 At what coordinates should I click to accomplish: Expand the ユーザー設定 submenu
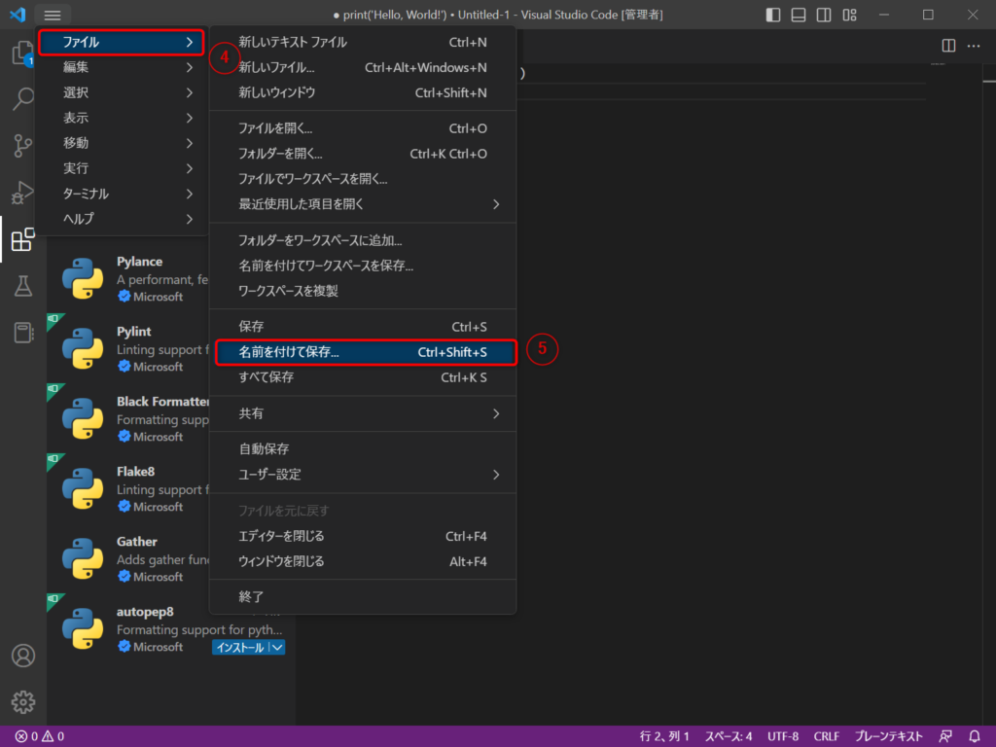(x=363, y=475)
